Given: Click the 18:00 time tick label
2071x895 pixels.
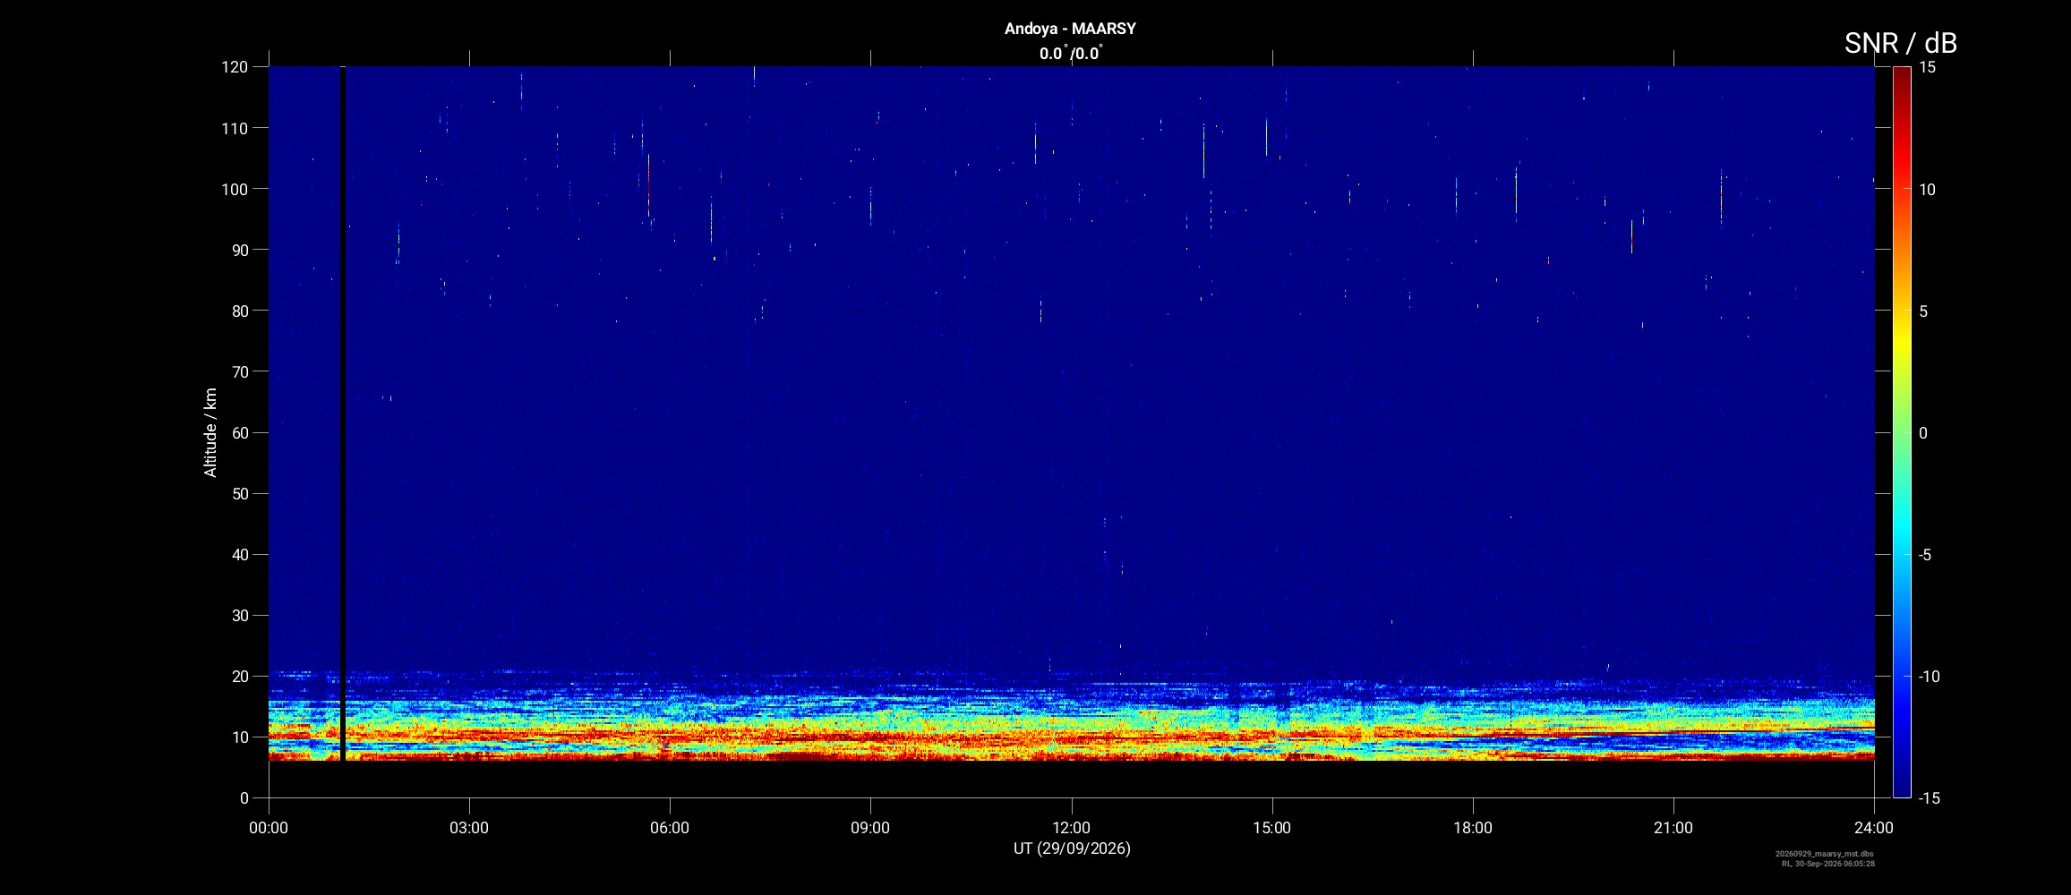Looking at the screenshot, I should pyautogui.click(x=1473, y=828).
